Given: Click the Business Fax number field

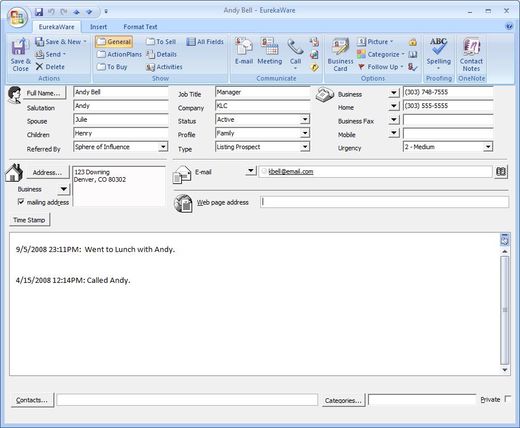Looking at the screenshot, I should tap(448, 120).
